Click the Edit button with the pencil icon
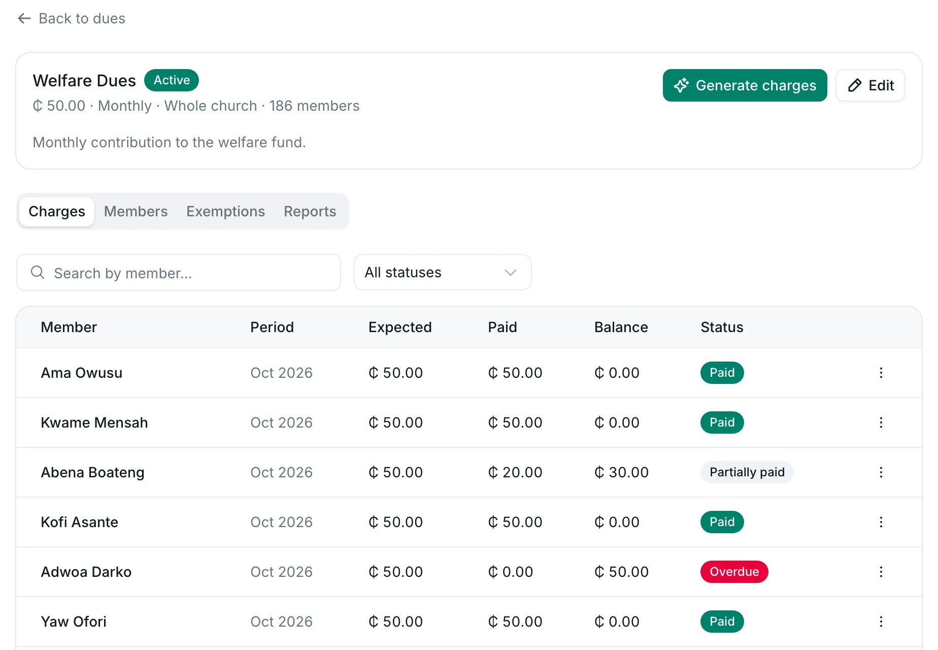 [x=870, y=85]
